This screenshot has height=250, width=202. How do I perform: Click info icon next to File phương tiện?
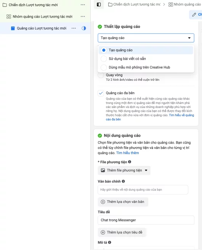coord(130,162)
